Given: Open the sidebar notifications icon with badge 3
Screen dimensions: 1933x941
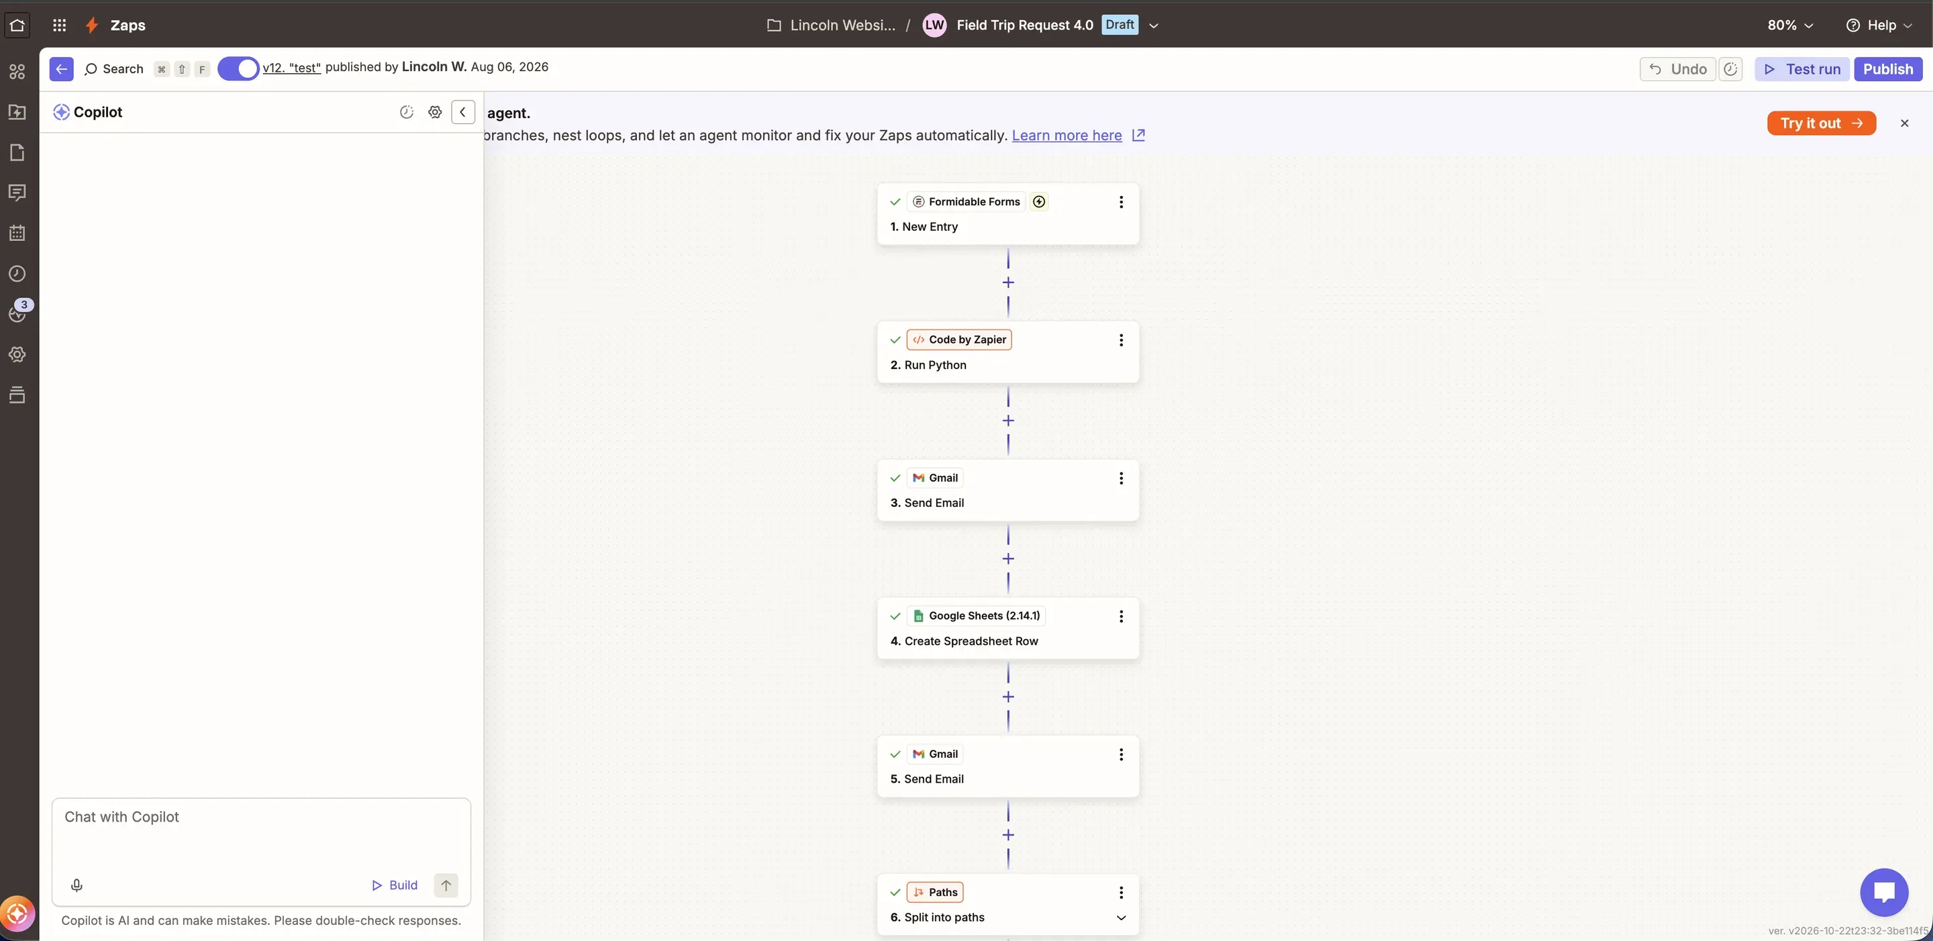Looking at the screenshot, I should pos(17,313).
